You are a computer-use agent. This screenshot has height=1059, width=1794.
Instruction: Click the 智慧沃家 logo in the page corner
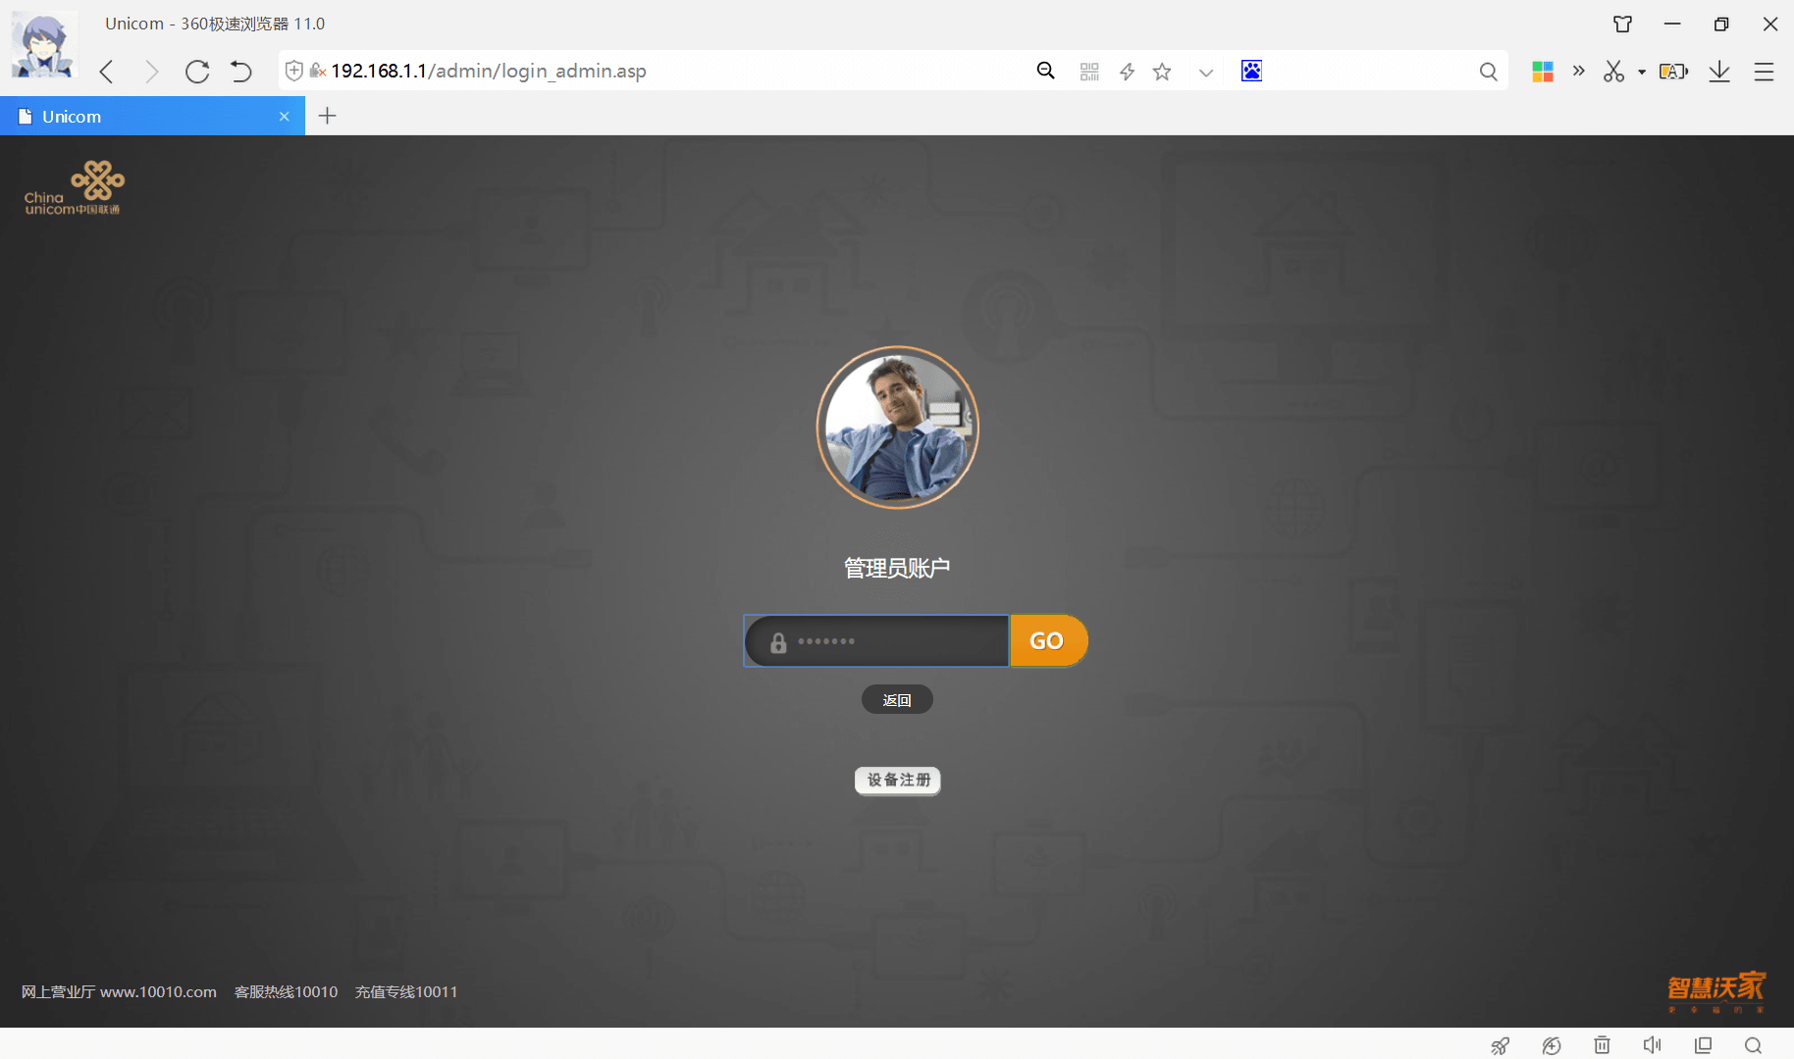1715,991
